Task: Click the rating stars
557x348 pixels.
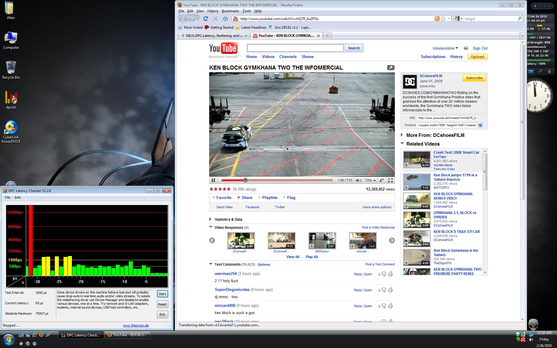Action: click(220, 189)
